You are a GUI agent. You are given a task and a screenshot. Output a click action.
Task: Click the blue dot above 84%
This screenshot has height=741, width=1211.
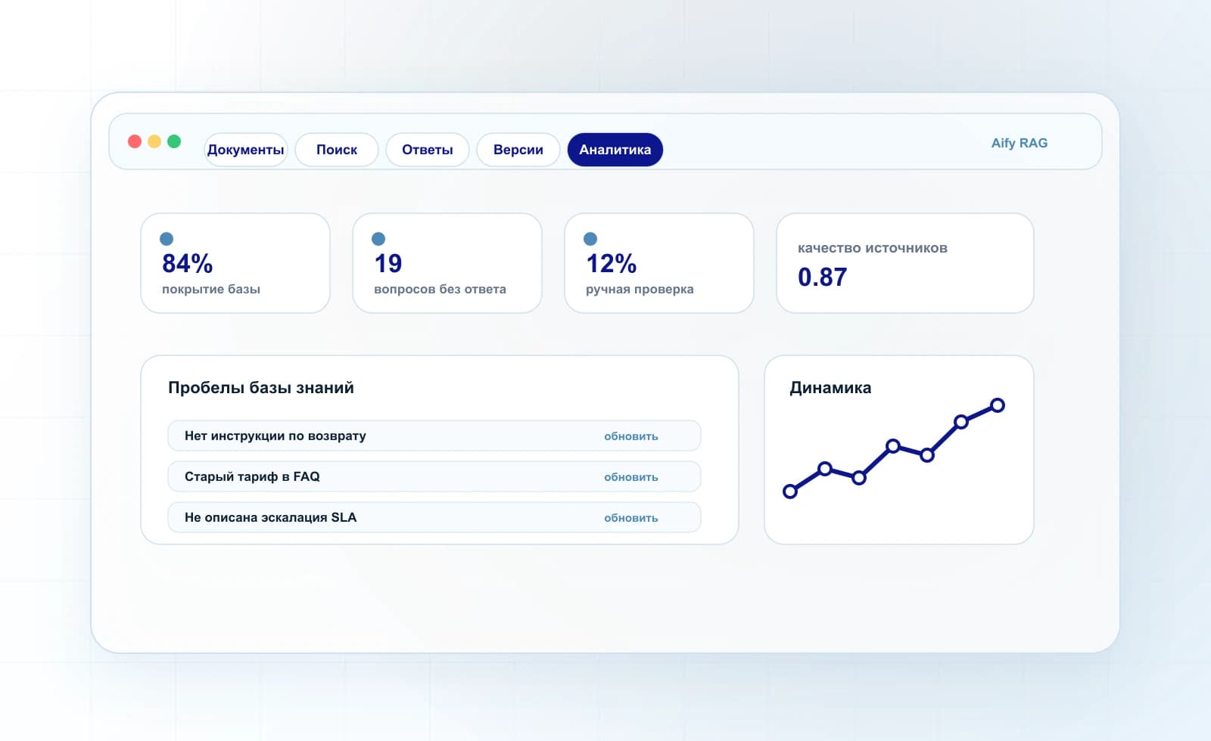pos(167,239)
